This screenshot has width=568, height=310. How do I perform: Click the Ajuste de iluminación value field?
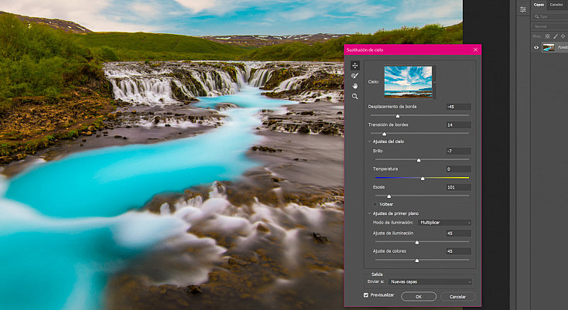click(x=459, y=233)
